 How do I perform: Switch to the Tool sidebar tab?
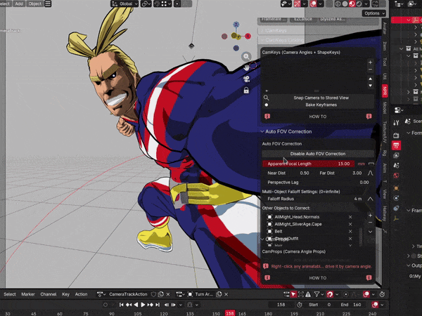coord(385,62)
